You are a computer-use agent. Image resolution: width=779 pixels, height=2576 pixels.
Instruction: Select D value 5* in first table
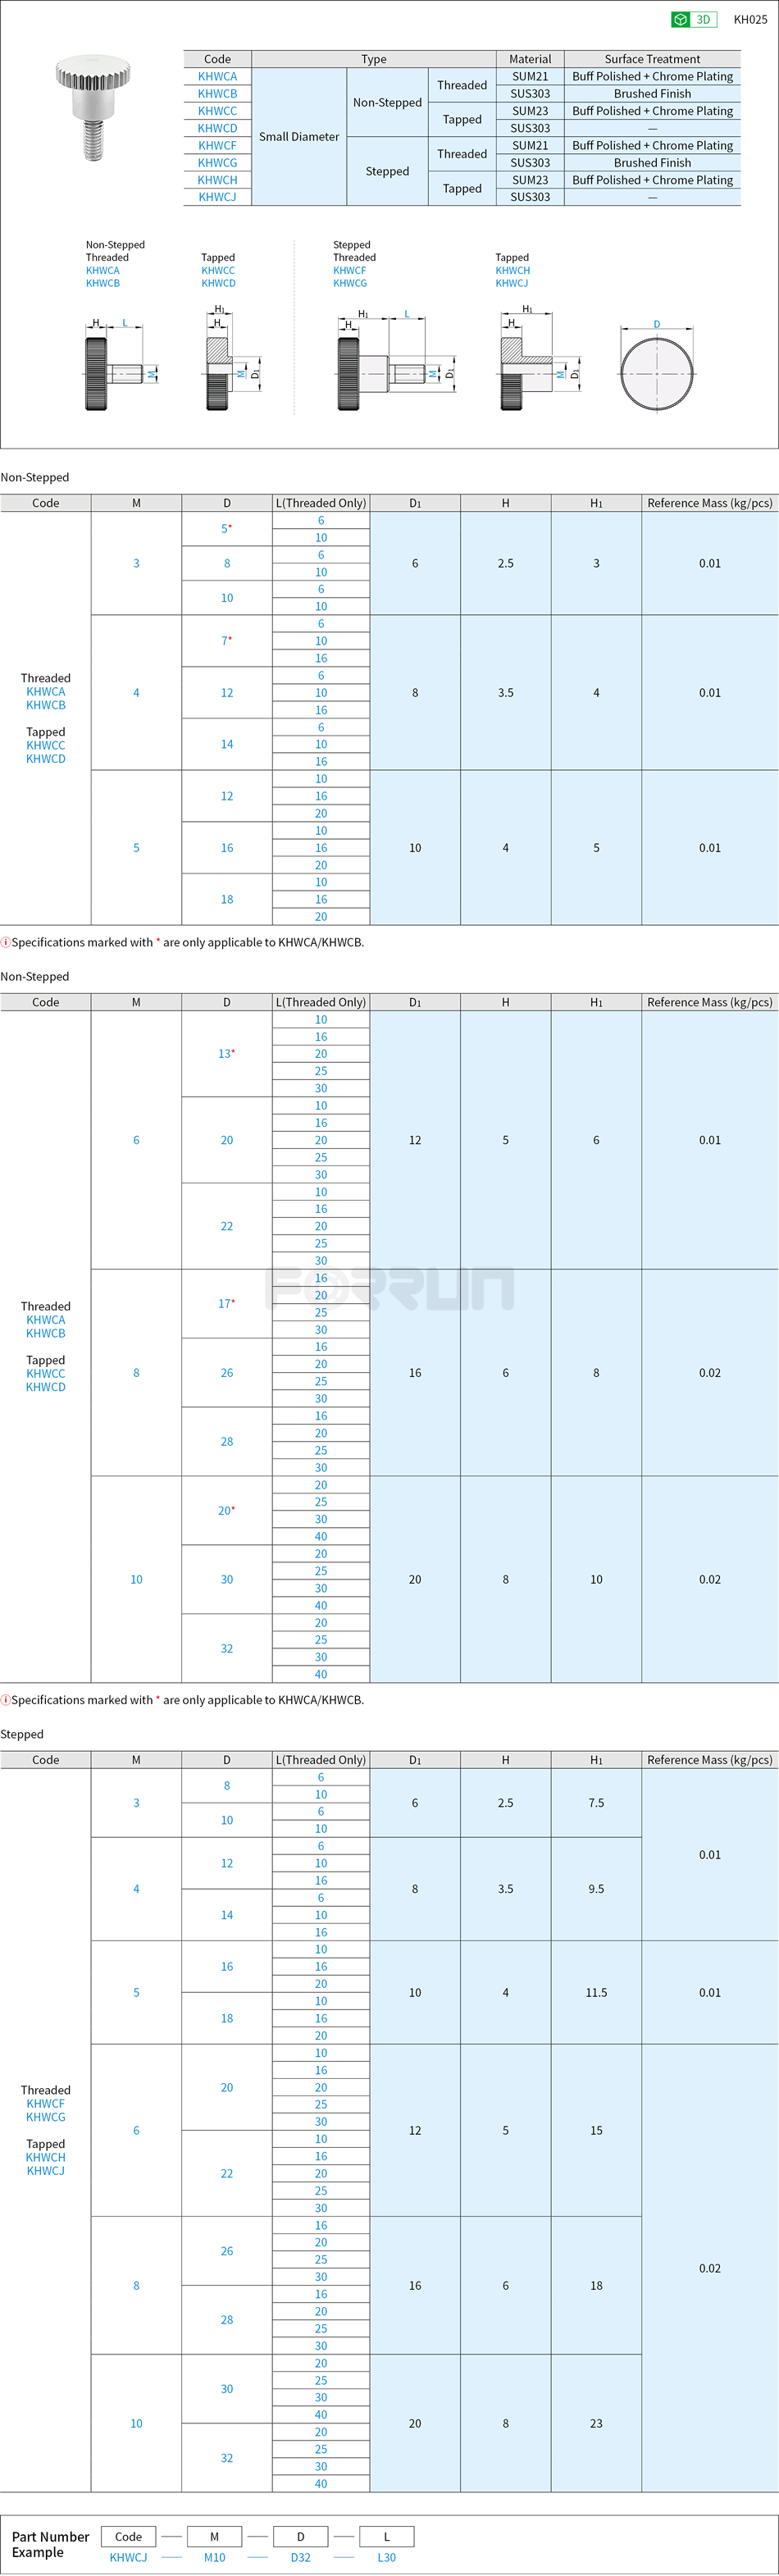click(x=226, y=529)
